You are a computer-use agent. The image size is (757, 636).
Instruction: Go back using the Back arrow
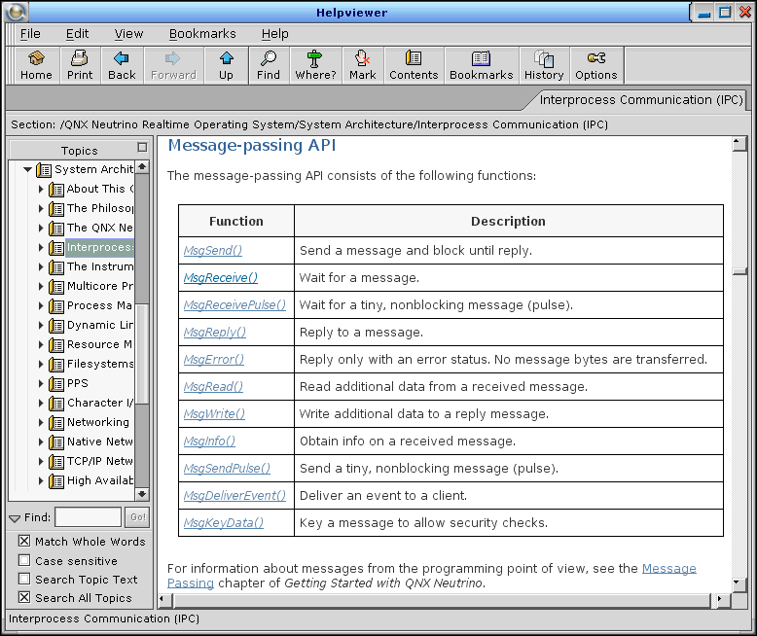pyautogui.click(x=122, y=65)
